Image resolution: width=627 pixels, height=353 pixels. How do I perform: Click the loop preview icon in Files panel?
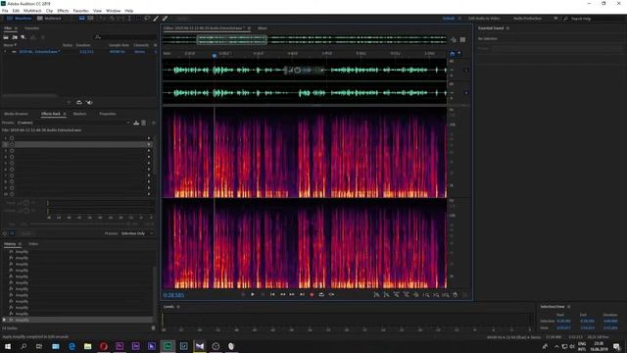[x=78, y=102]
